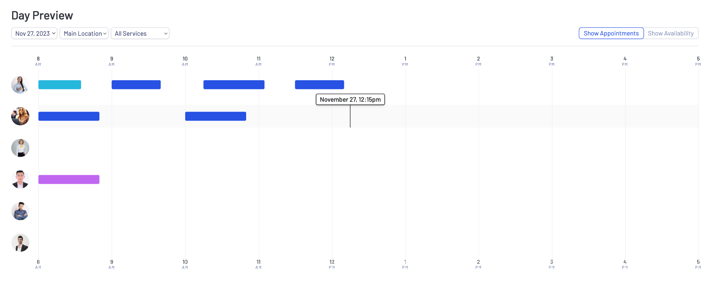Click the 12:15pm time marker line
This screenshot has height=294, width=713.
[x=350, y=116]
